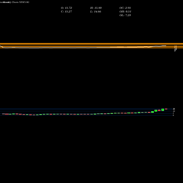Image resolution: width=183 pixels, height=183 pixels.
Task: Select the tallest green candlestick near chart end
Action: point(163,110)
